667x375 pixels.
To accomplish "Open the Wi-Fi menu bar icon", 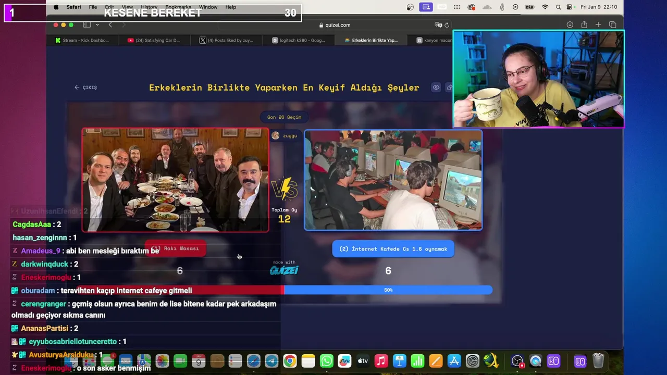I will (x=545, y=7).
